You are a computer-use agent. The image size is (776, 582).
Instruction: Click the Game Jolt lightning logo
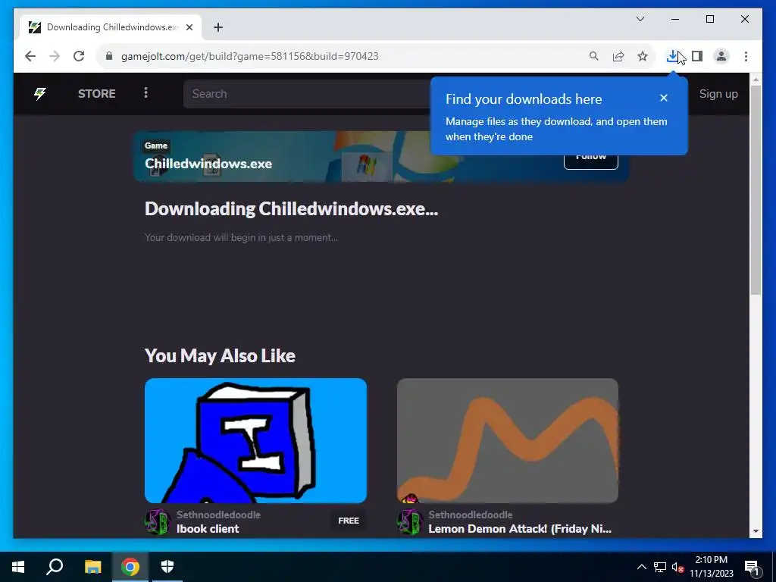point(40,93)
